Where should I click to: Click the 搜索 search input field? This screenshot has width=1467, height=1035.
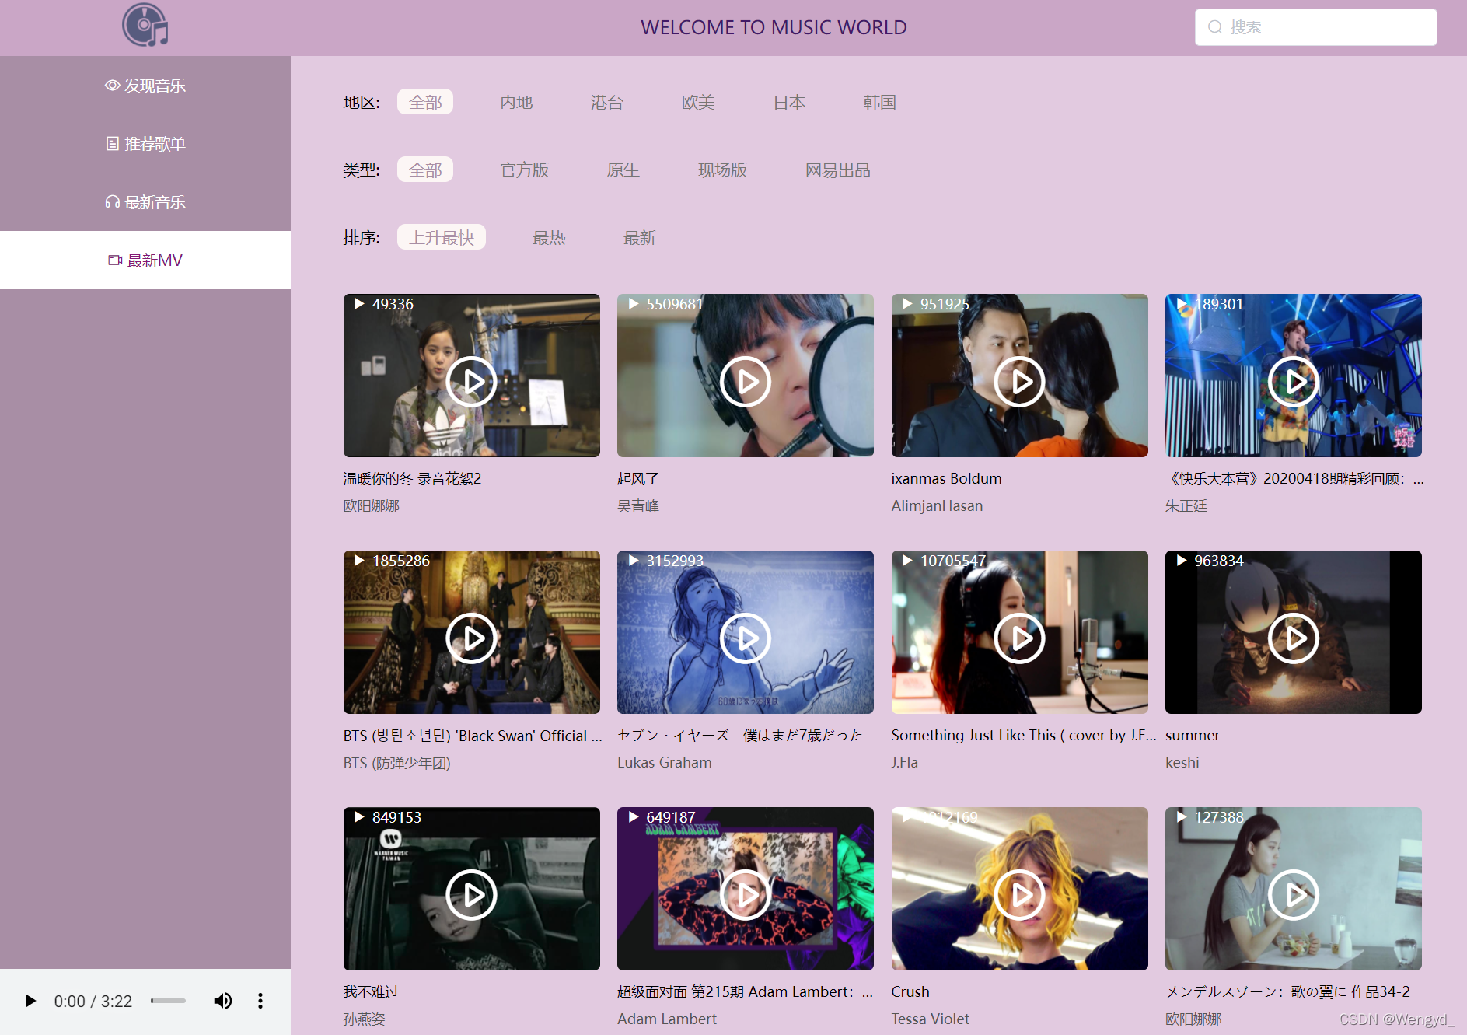click(x=1315, y=27)
